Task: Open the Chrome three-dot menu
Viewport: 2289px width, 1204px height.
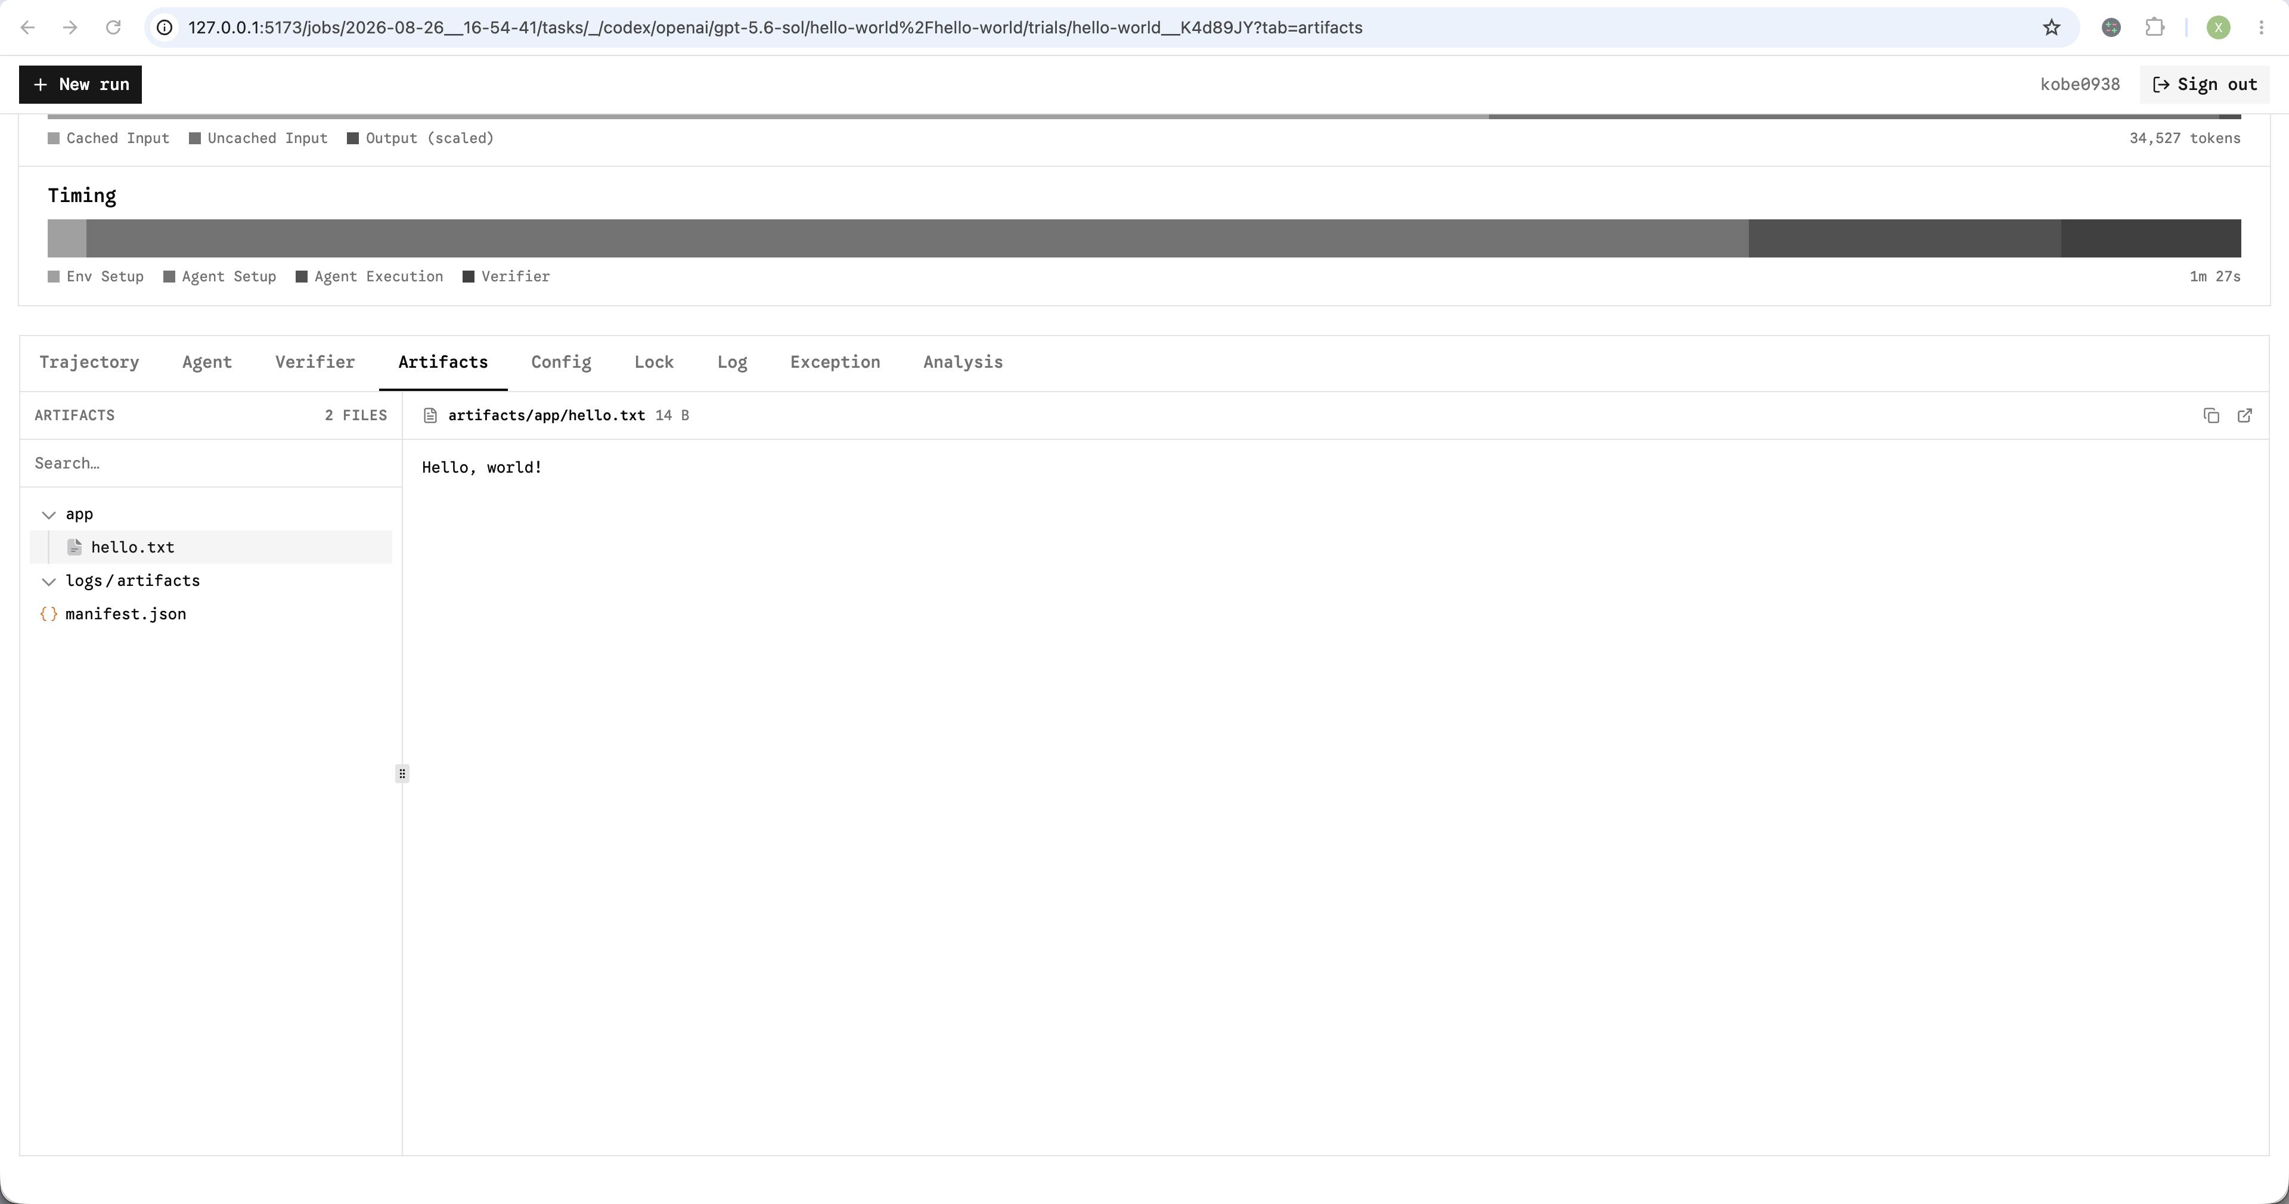Action: point(2262,27)
